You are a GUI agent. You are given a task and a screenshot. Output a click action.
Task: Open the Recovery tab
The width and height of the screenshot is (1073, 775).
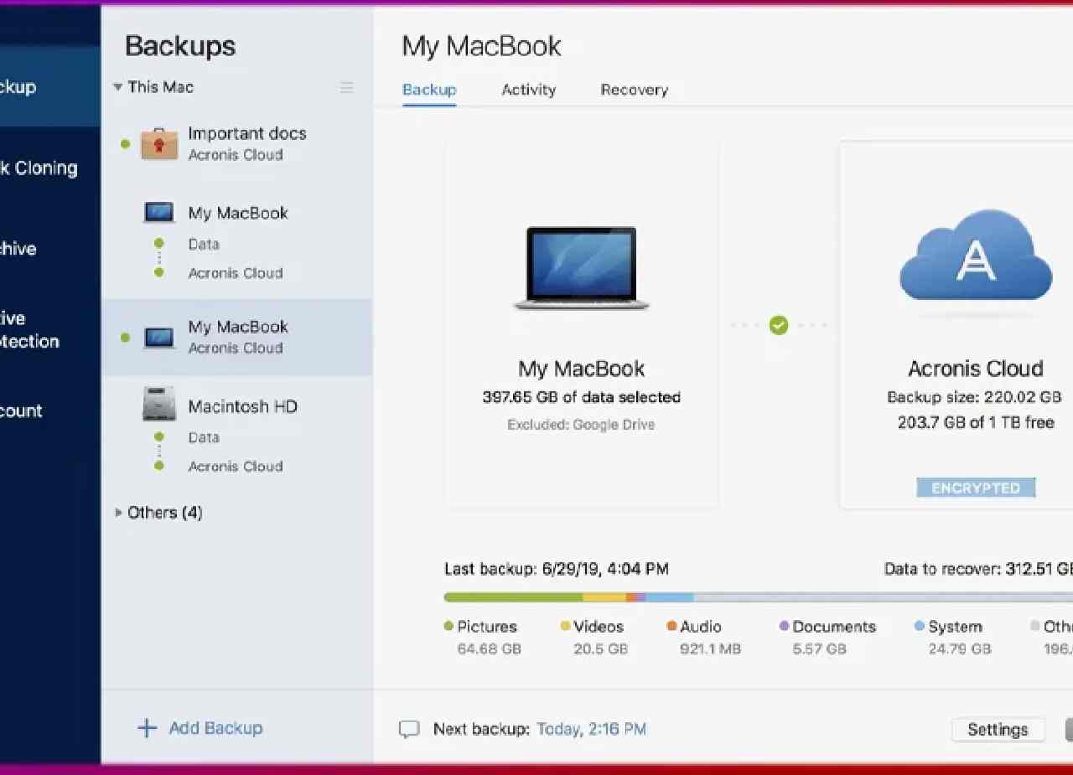click(634, 90)
